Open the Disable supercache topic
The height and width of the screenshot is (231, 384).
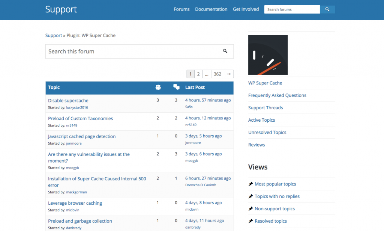(68, 100)
